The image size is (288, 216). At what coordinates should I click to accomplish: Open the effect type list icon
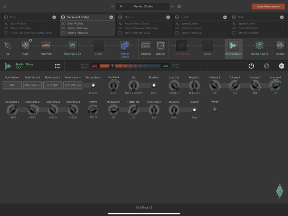coord(58,66)
